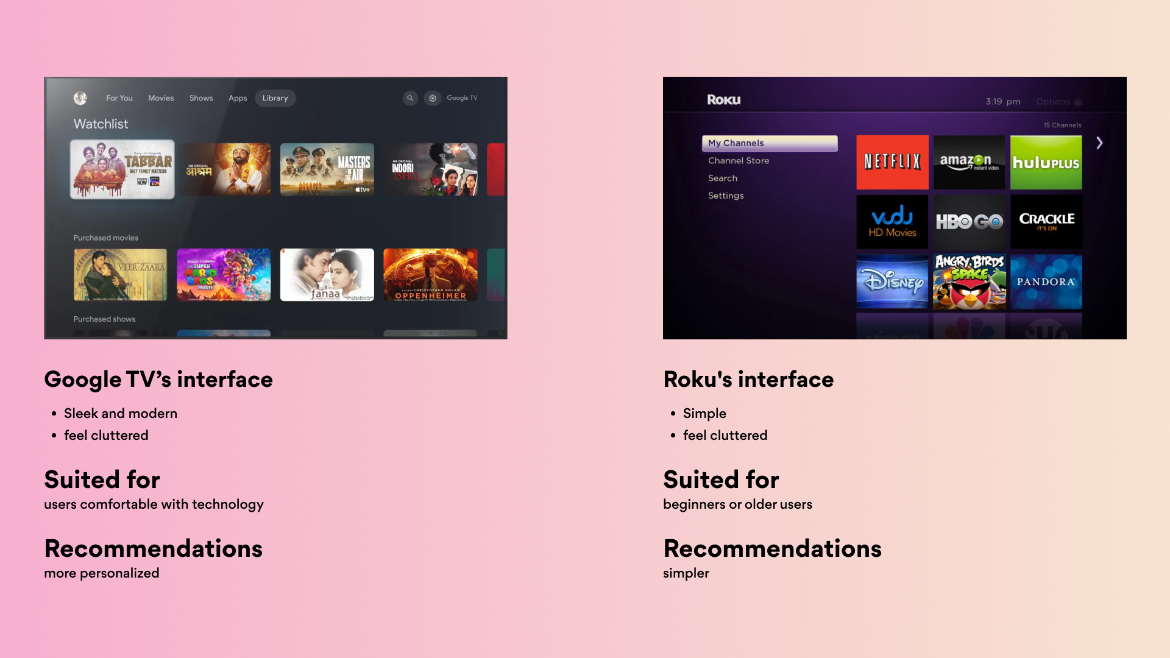Open the Vudu HD Movies tile

[x=892, y=222]
